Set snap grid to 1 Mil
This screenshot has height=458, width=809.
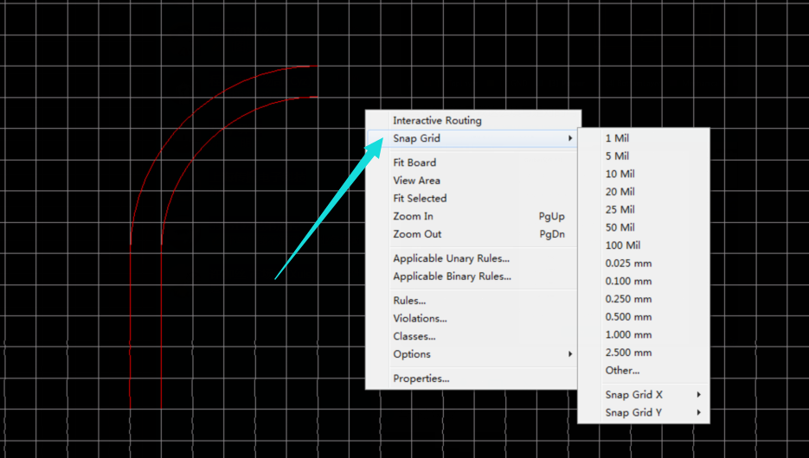point(617,138)
